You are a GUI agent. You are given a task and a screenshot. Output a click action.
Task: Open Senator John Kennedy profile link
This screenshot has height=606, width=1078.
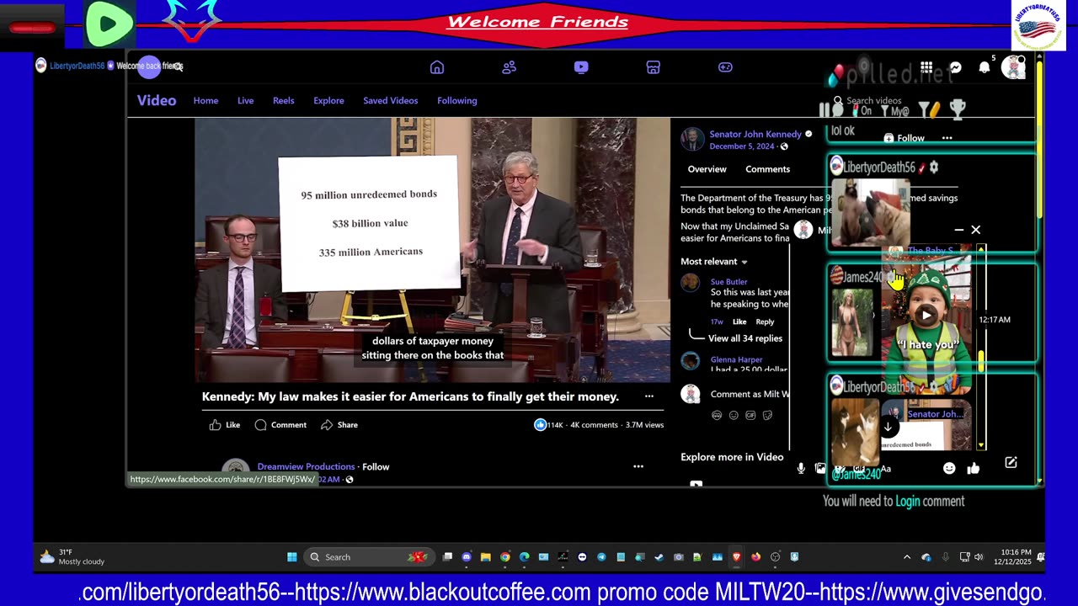click(755, 134)
